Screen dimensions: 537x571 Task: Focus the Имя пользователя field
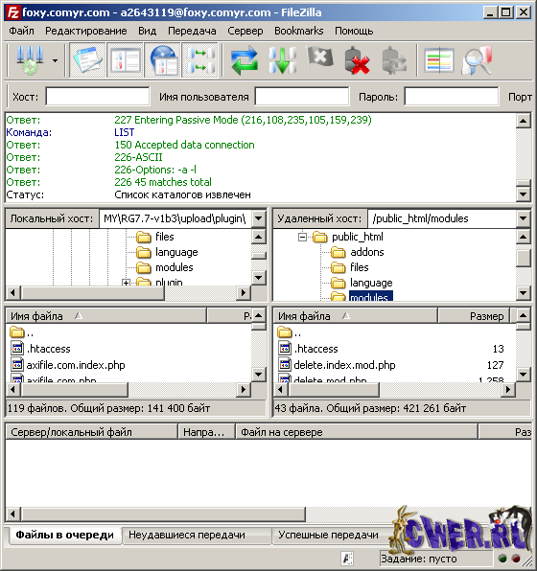click(302, 97)
